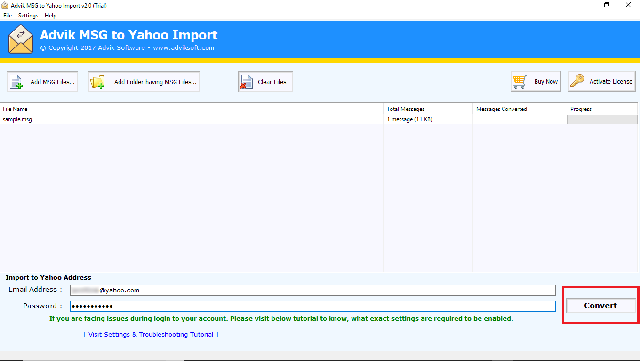Click the folder icon on Add Folder
The width and height of the screenshot is (640, 361).
[97, 82]
